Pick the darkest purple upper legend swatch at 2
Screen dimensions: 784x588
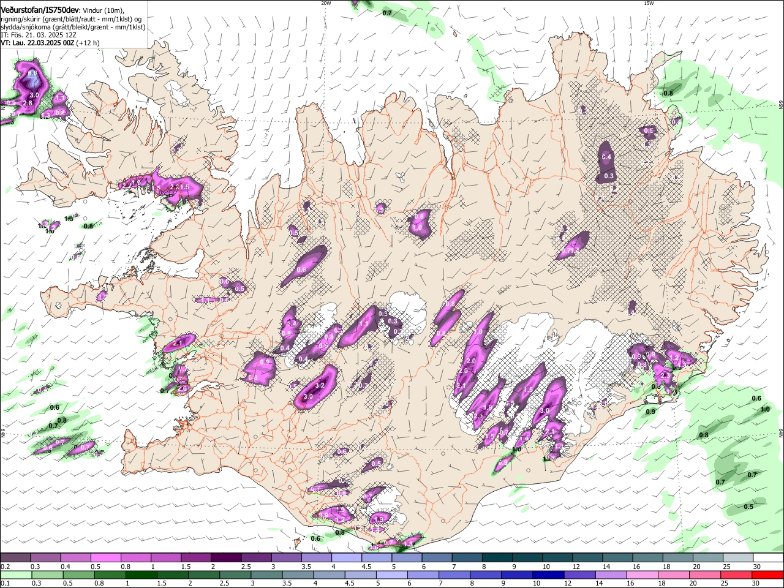tap(225, 558)
